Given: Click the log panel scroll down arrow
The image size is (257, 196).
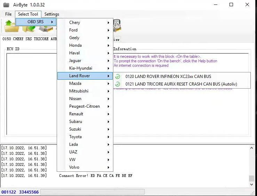Looking at the screenshot, I should [x=251, y=185].
